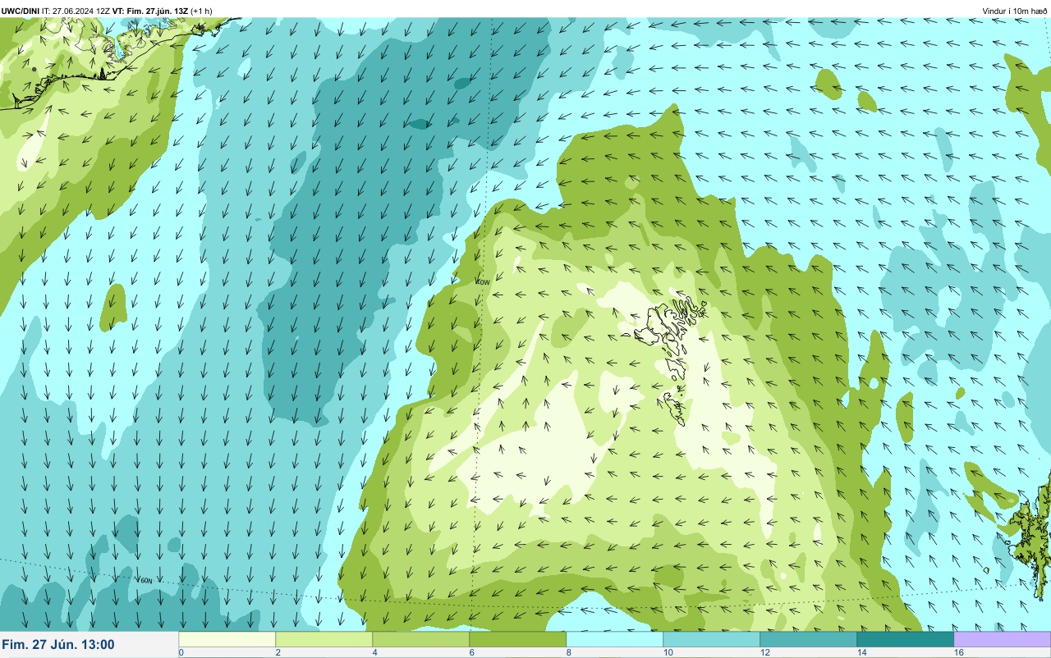Click the pale yellow 0–2 legend swatch
This screenshot has height=658, width=1051.
(227, 639)
